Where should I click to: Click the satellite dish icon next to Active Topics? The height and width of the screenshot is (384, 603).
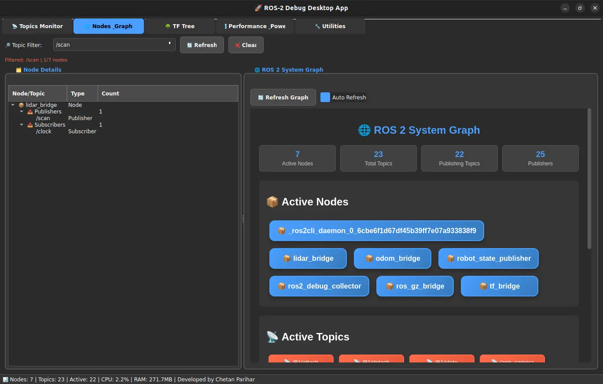point(272,337)
